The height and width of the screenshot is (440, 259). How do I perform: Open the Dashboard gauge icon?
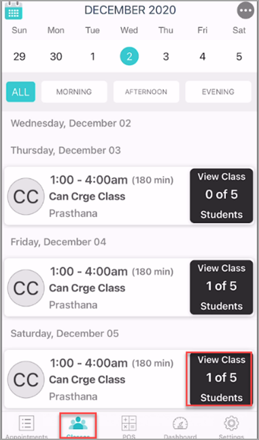(x=180, y=424)
